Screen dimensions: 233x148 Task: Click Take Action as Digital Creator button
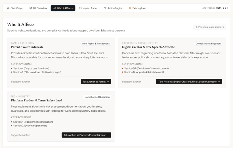[189, 82]
